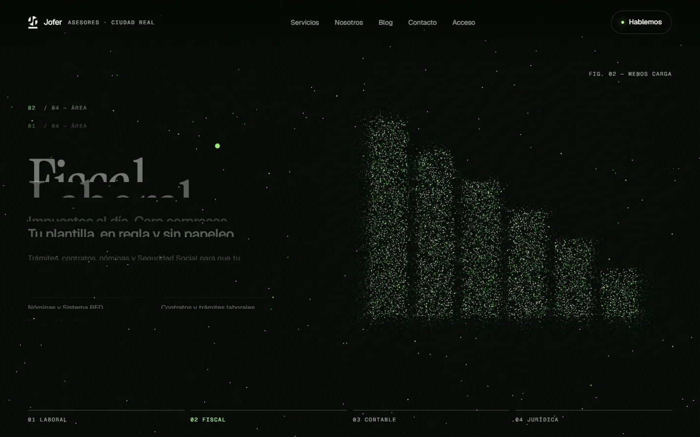Click the 'Nóminas y Sistema RED' item
Image resolution: width=700 pixels, height=437 pixels.
(x=66, y=307)
